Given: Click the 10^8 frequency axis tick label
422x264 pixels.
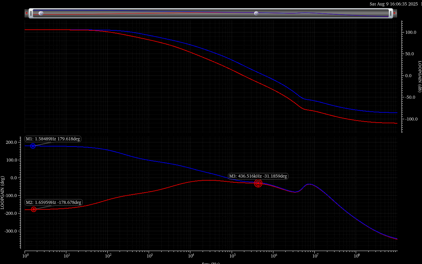Looking at the screenshot, I should [357, 255].
